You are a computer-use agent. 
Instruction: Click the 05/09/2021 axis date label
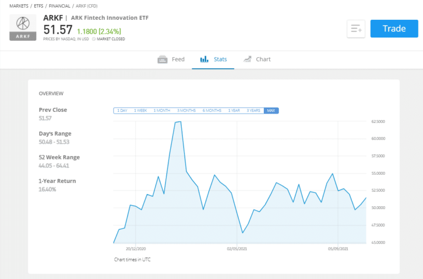(338, 249)
